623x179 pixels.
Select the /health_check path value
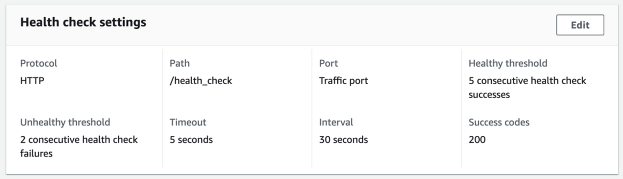201,81
